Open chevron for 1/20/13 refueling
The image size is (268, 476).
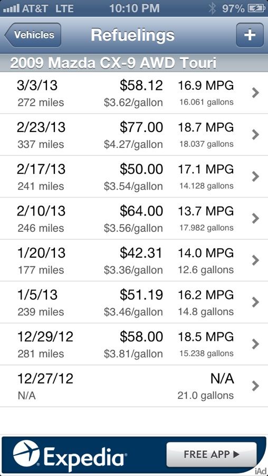[x=255, y=260]
